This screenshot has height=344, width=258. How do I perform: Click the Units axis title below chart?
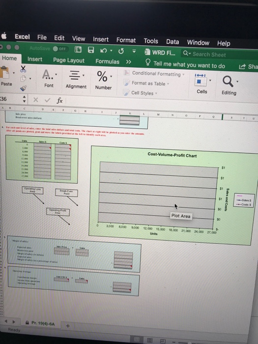(153, 233)
